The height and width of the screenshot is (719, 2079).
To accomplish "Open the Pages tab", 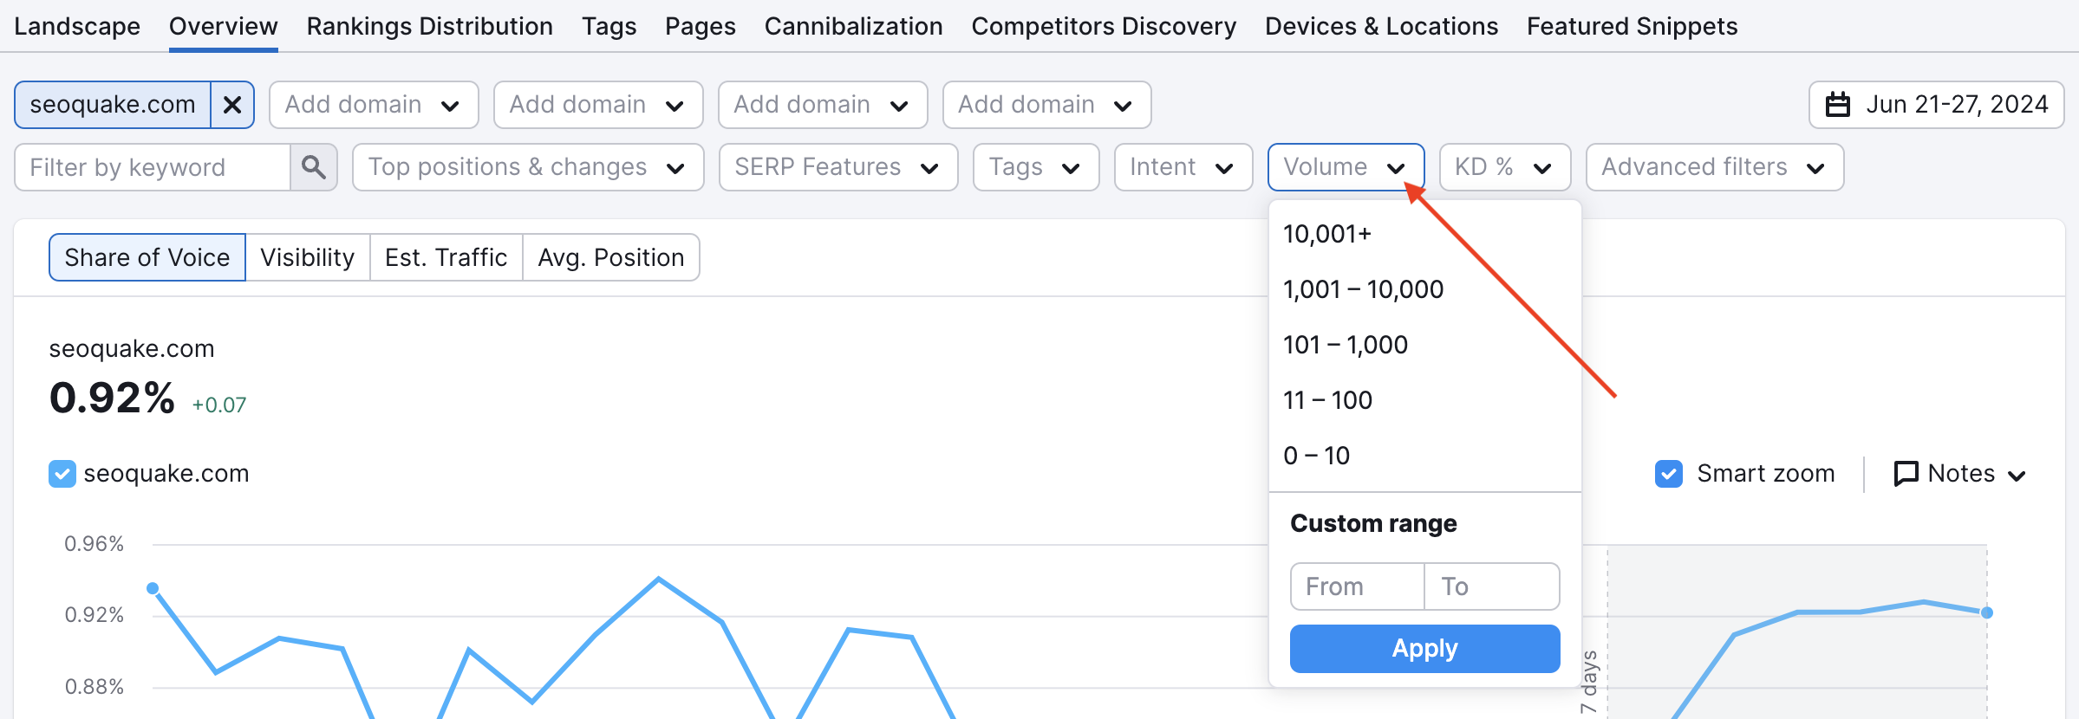I will [701, 27].
